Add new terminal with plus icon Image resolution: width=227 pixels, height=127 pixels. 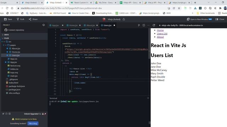[x=148, y=98]
